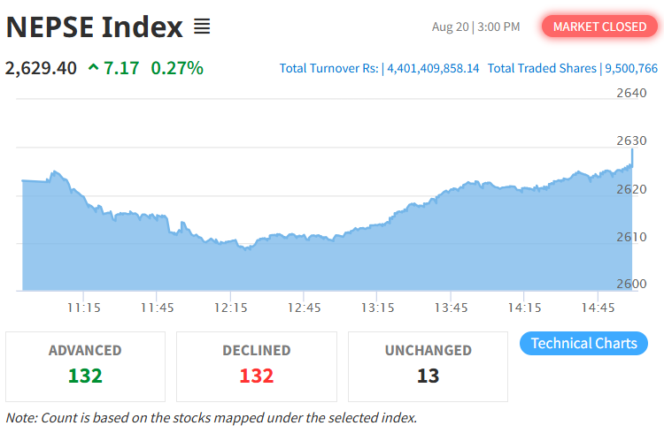Click the Aug 20 3:00 PM timestamp
Image resolution: width=664 pixels, height=441 pixels.
click(475, 27)
